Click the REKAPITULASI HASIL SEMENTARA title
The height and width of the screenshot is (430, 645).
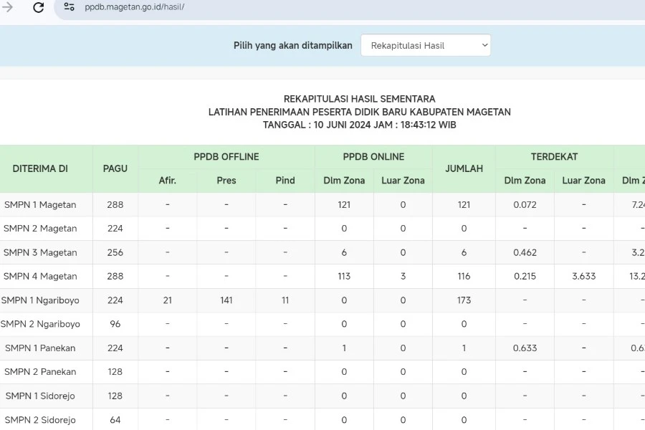pyautogui.click(x=360, y=99)
